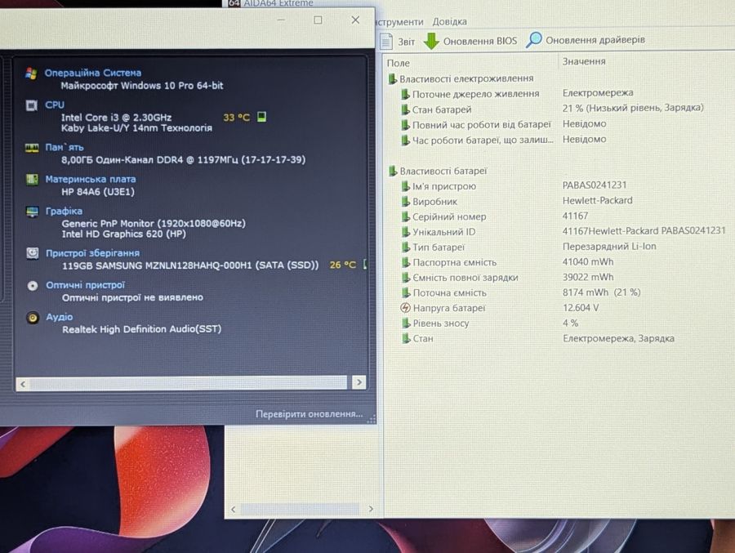Click the 33 °C CPU temperature reading

click(x=237, y=118)
